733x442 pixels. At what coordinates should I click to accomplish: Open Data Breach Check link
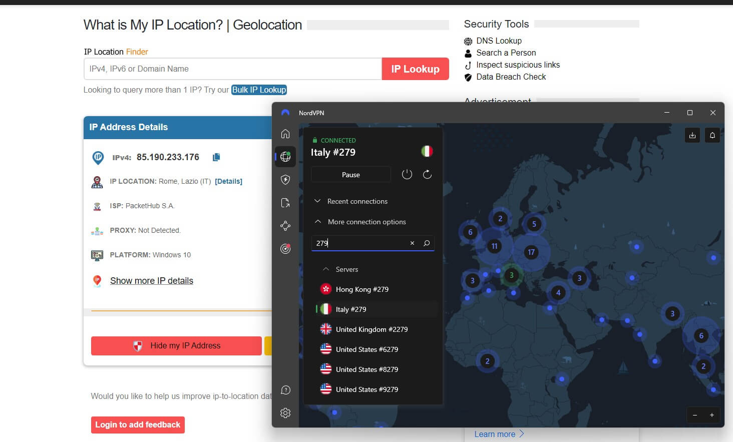click(x=511, y=77)
